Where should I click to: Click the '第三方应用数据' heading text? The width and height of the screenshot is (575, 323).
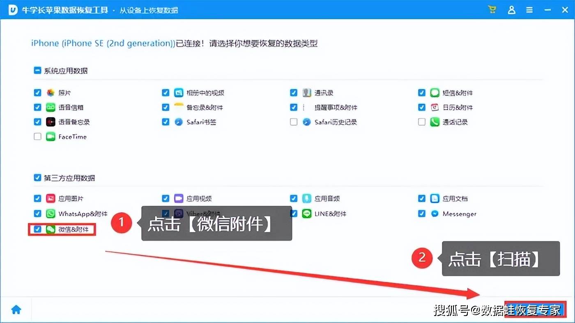coord(69,178)
